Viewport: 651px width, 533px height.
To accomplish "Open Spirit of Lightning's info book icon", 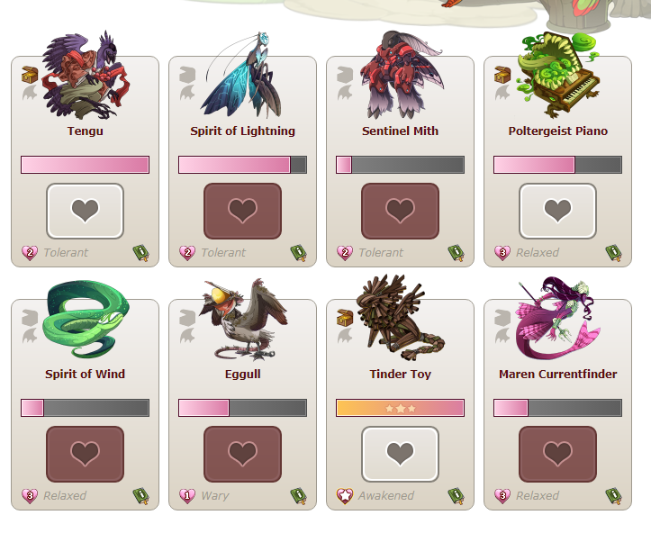I will tap(299, 253).
